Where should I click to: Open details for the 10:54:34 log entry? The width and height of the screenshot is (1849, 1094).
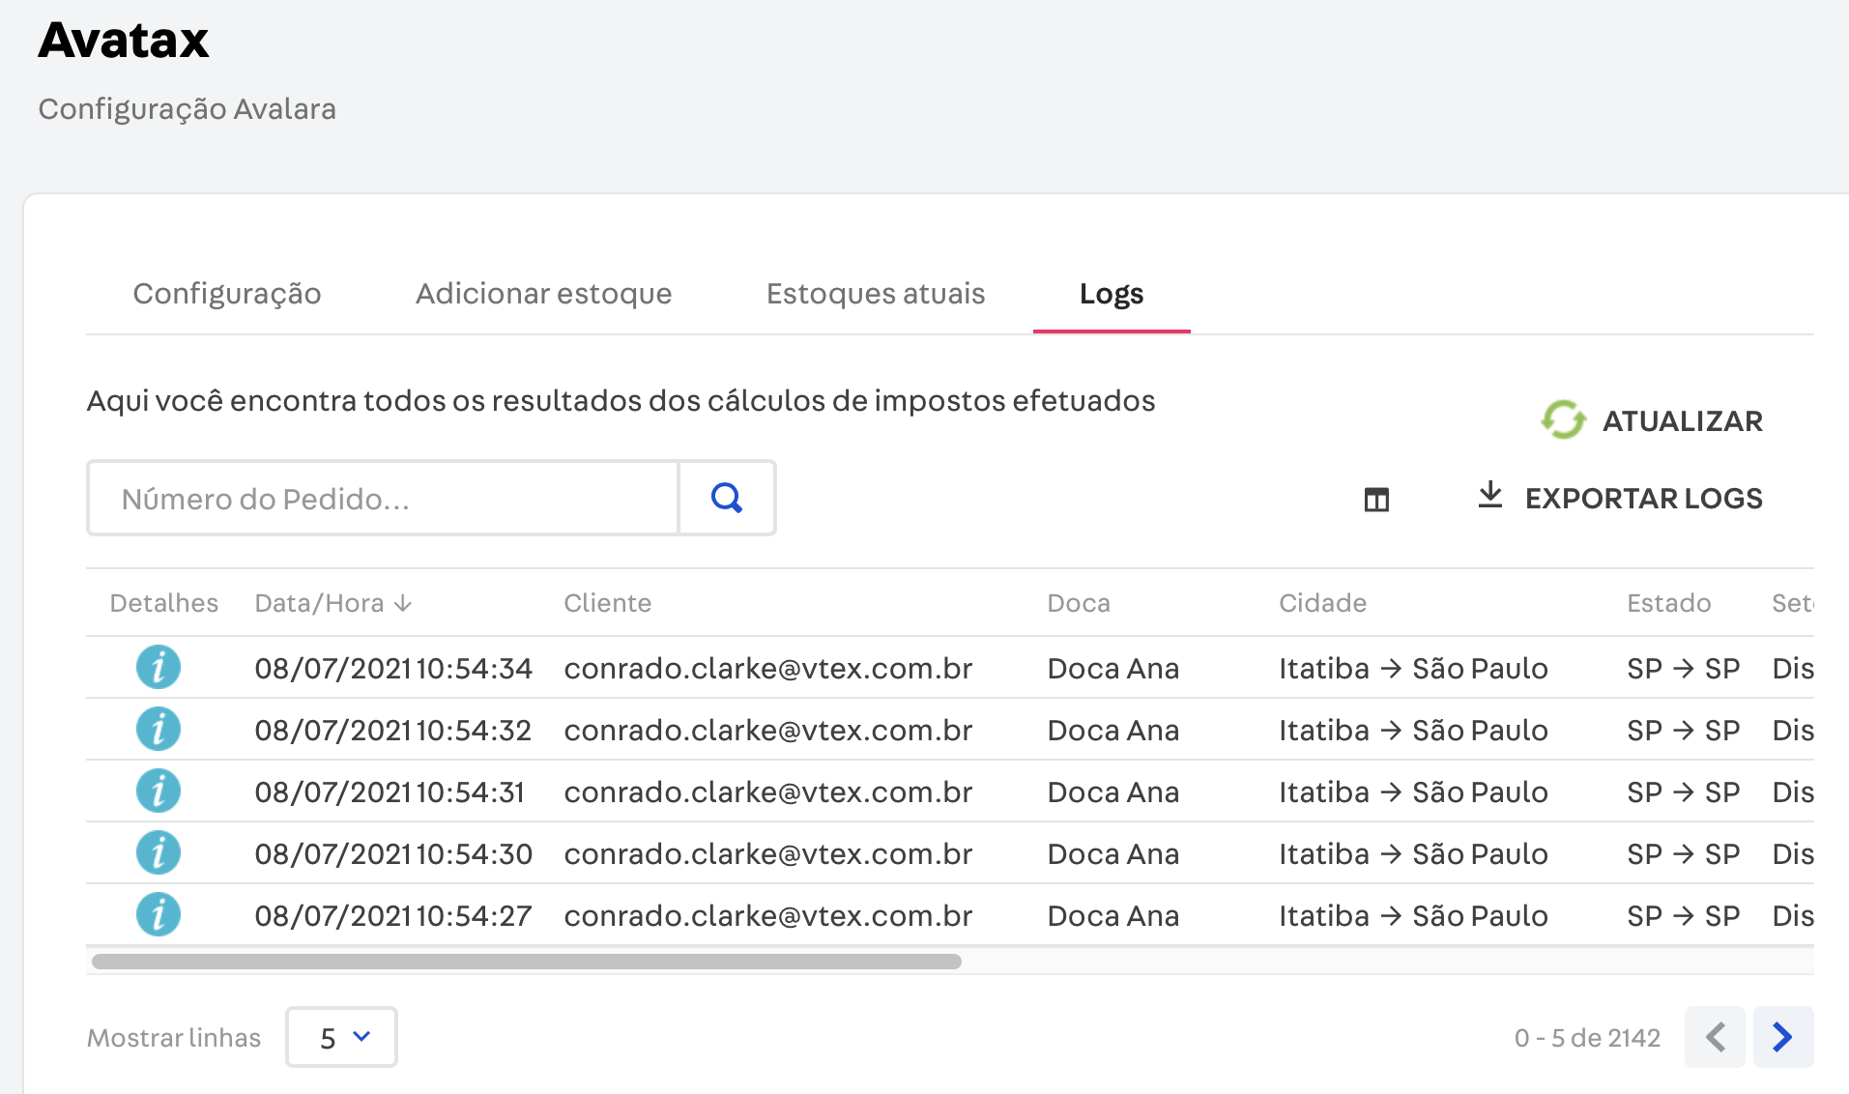tap(159, 667)
